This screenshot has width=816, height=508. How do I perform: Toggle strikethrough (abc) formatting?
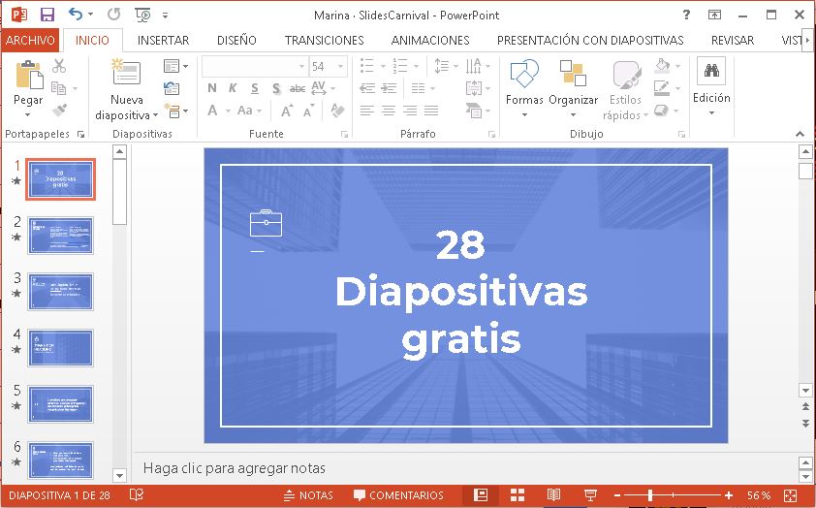coord(298,88)
